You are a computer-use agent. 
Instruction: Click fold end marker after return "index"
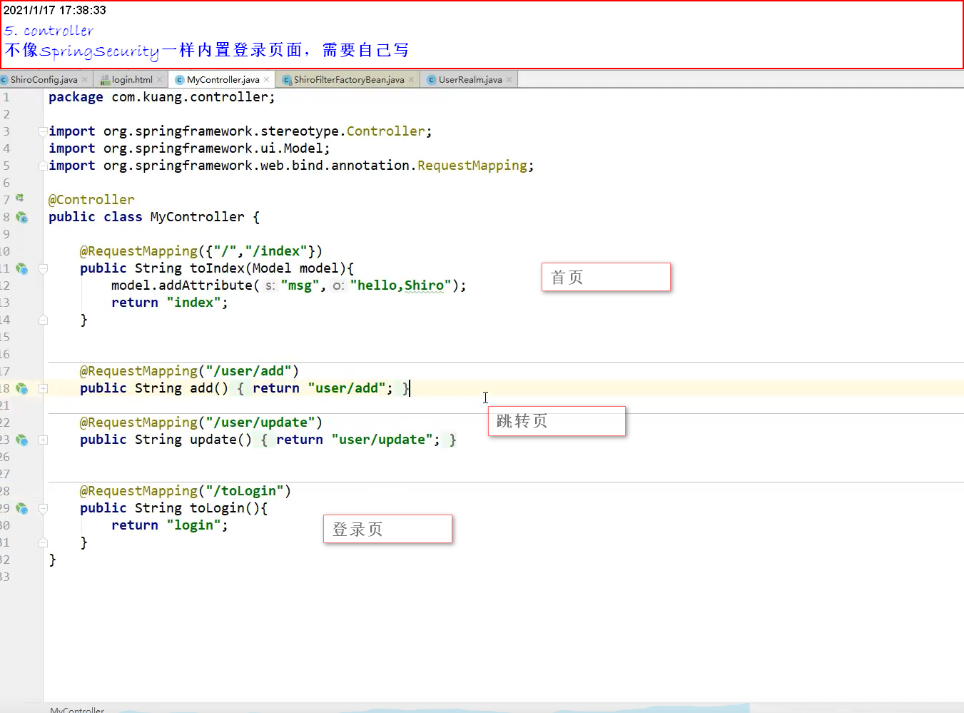[43, 320]
